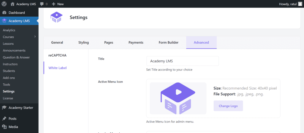Go to the Analytics sidebar link
This screenshot has width=304, height=133.
(x=9, y=30)
